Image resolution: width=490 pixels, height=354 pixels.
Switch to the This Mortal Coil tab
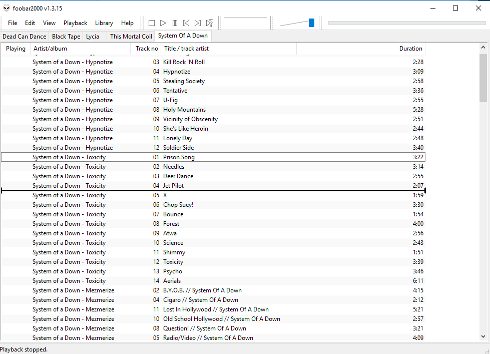pyautogui.click(x=131, y=36)
